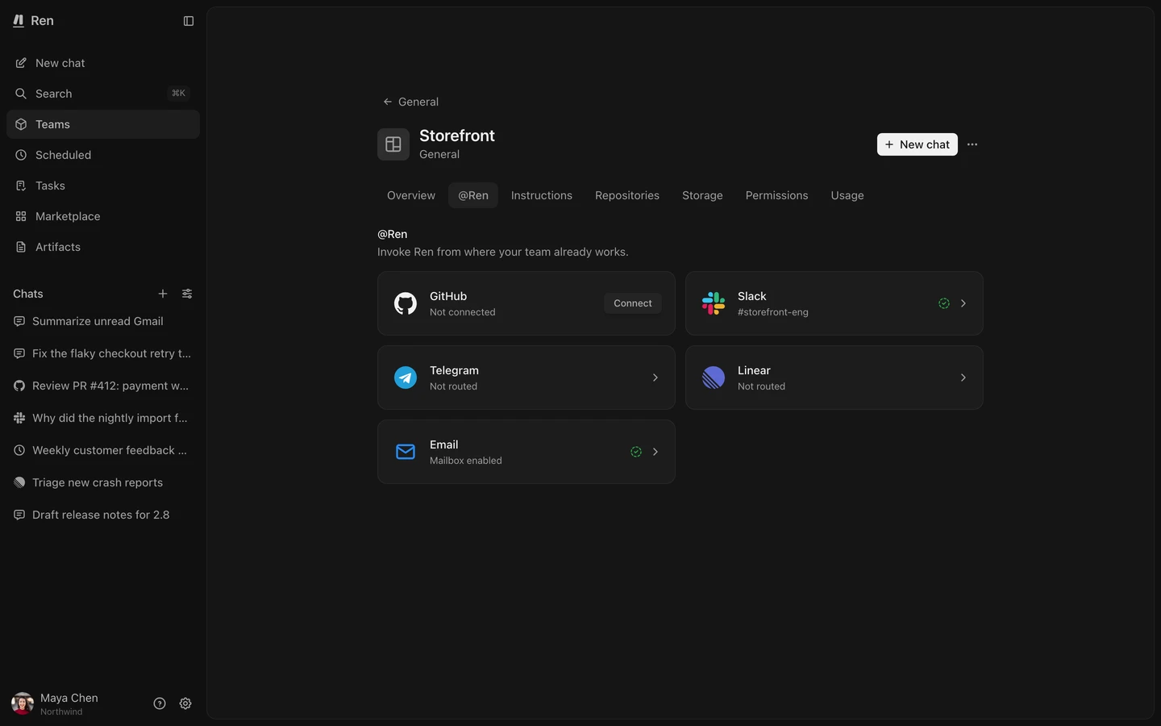Open Scheduled in the sidebar
The image size is (1161, 726).
(x=103, y=155)
